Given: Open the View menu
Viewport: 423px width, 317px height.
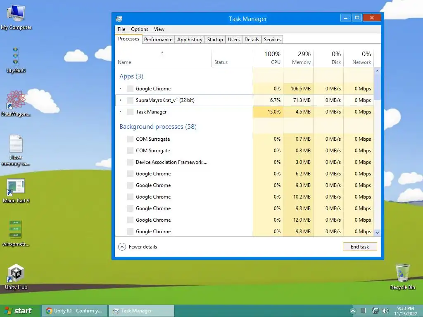Looking at the screenshot, I should pyautogui.click(x=159, y=29).
